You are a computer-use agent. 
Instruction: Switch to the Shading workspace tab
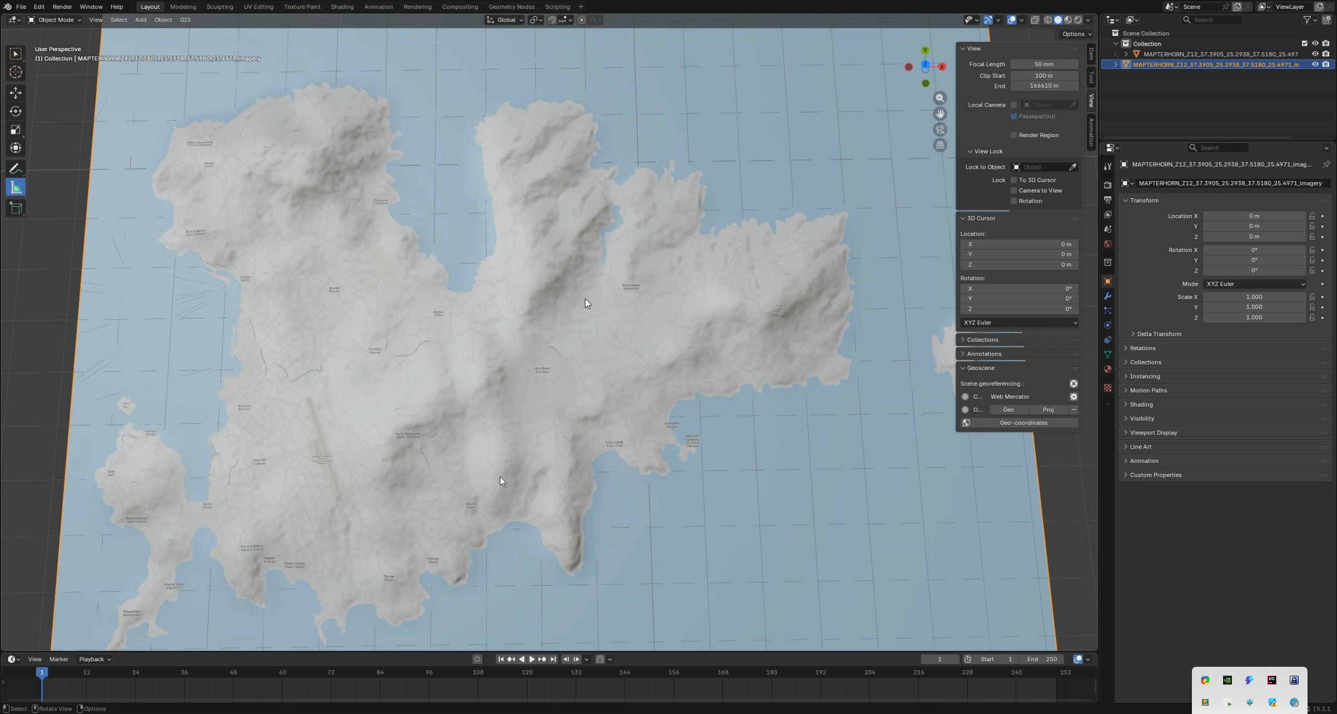pyautogui.click(x=342, y=7)
